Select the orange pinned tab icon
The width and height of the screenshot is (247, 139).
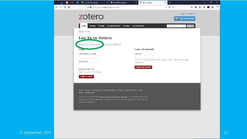(x=67, y=2)
